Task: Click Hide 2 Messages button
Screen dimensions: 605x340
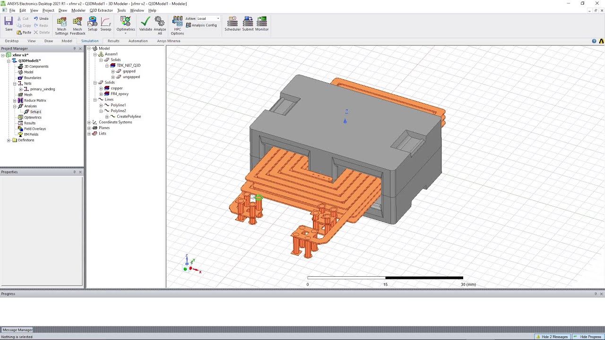Action: 552,337
